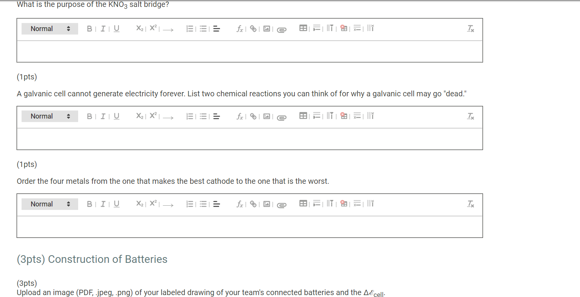Insert formula in the cathode ordering answer

coord(240,204)
